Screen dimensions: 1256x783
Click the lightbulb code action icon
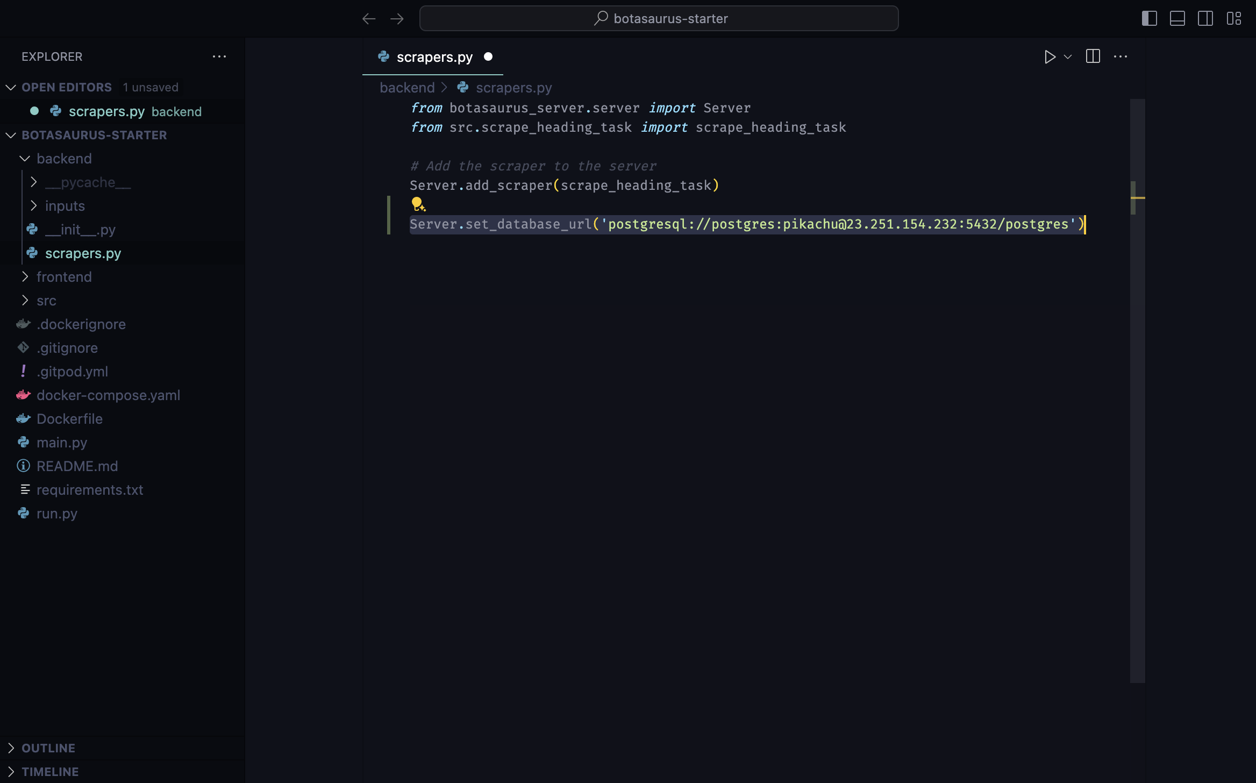tap(418, 204)
